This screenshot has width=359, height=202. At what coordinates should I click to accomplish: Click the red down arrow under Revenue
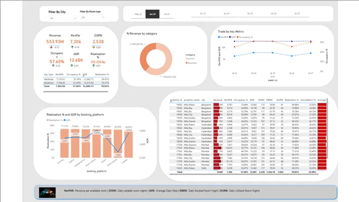(51, 47)
